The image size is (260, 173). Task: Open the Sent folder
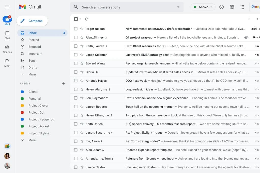coord(32,60)
